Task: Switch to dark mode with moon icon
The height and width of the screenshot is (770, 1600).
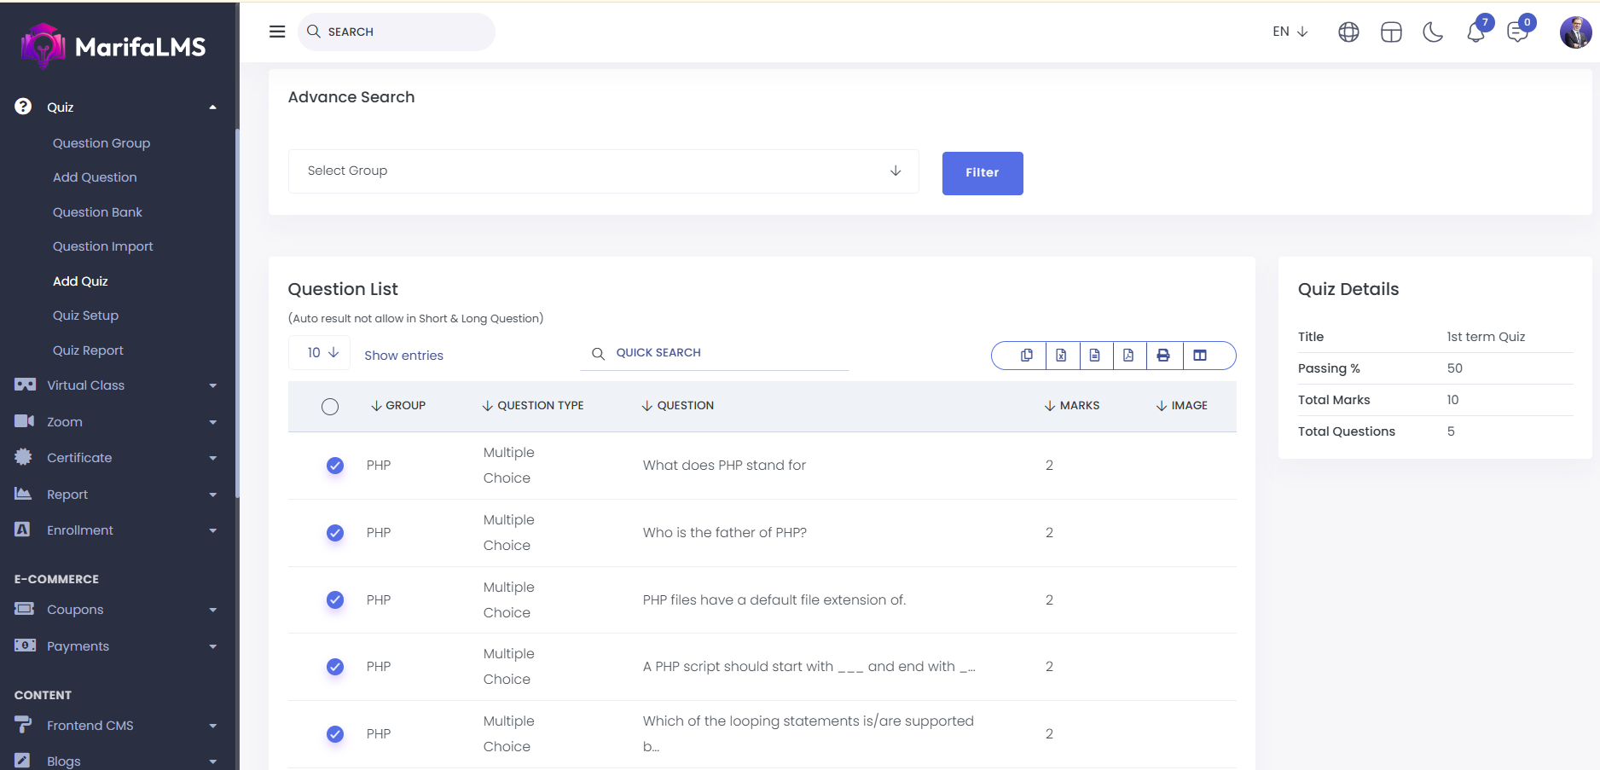Action: (x=1433, y=32)
